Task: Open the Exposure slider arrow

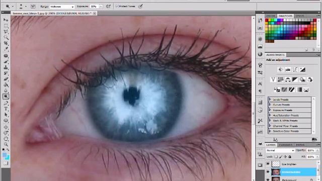Action: click(101, 7)
